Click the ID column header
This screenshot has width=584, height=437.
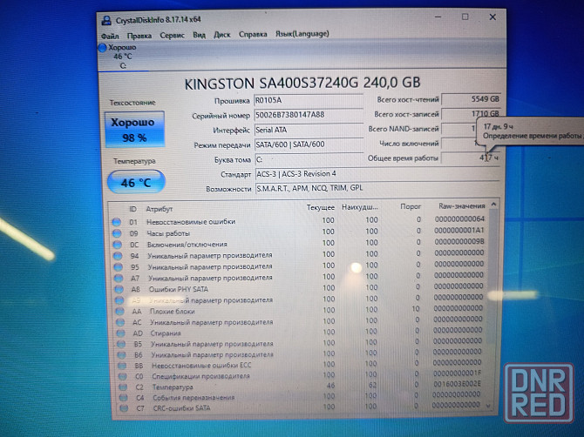132,209
